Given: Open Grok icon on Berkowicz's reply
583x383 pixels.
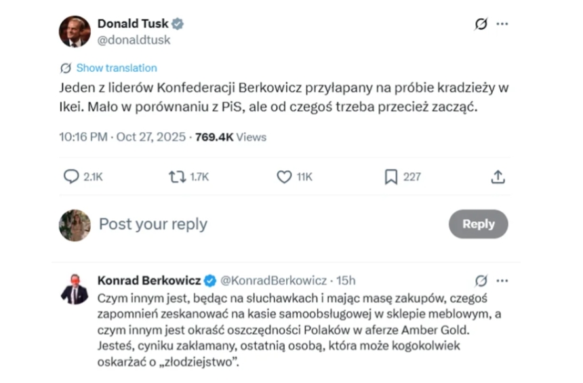Looking at the screenshot, I should (x=481, y=280).
